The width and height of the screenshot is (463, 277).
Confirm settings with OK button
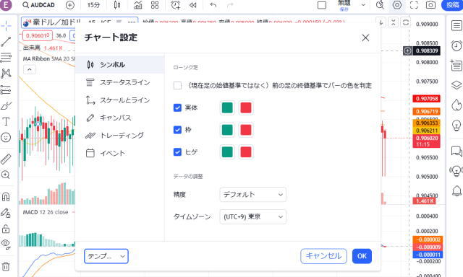(x=362, y=256)
